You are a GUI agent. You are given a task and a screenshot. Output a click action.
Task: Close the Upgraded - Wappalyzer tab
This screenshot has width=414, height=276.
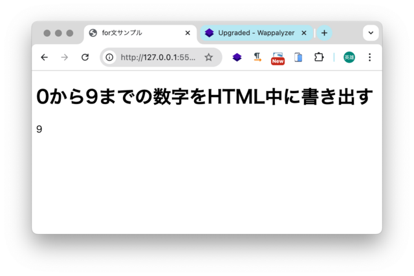(x=304, y=33)
